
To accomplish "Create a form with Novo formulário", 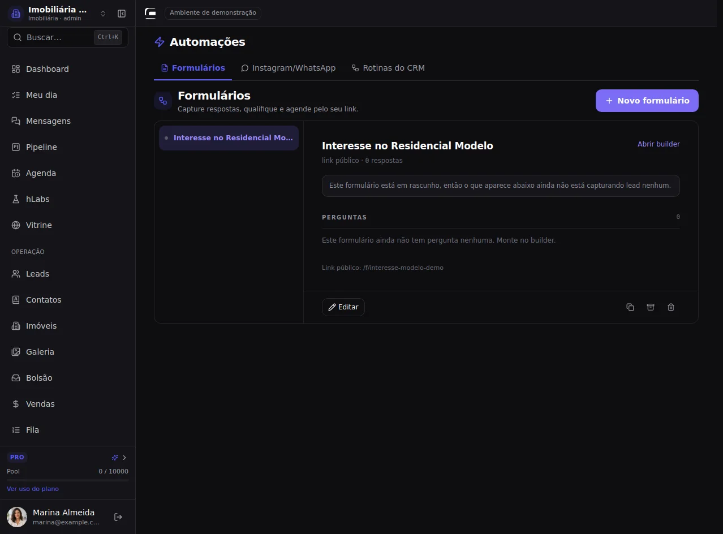I will coord(647,101).
